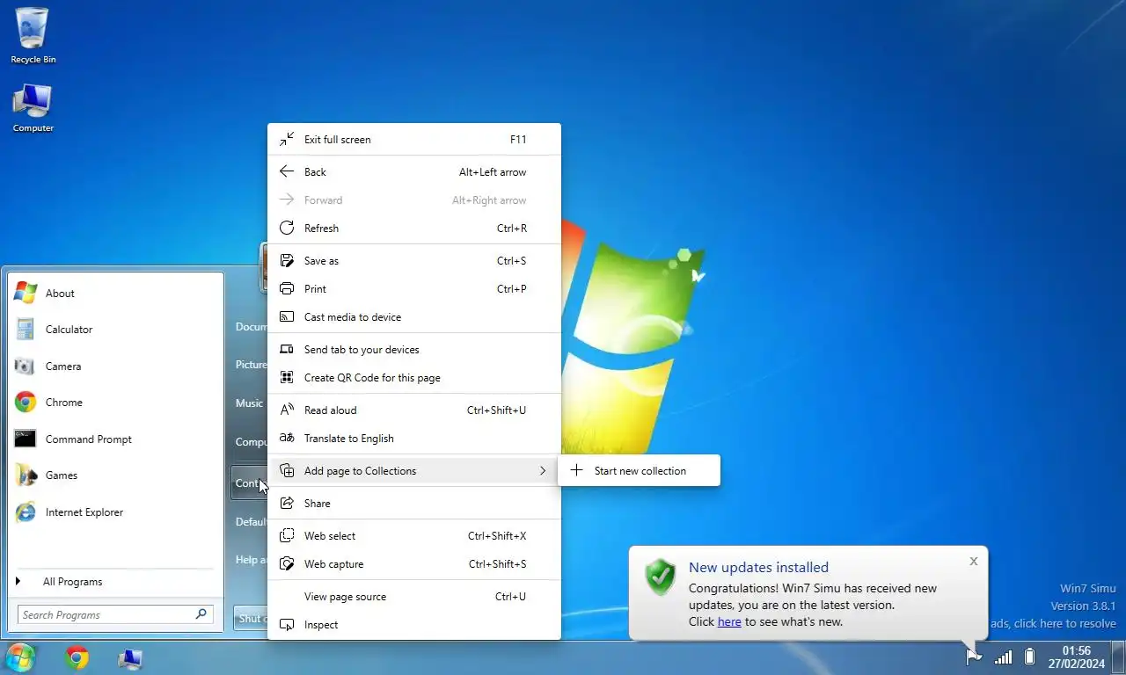Select View page source
1126x675 pixels.
(414, 597)
